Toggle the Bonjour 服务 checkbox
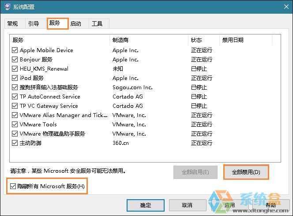293x216 pixels. pyautogui.click(x=15, y=60)
